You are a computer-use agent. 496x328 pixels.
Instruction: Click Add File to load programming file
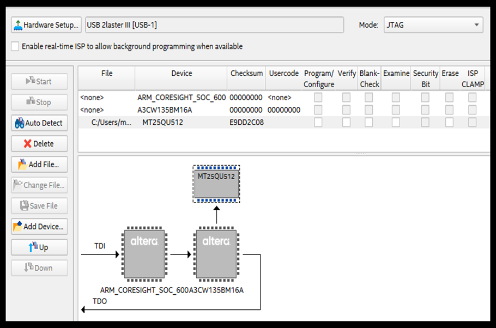pos(39,165)
